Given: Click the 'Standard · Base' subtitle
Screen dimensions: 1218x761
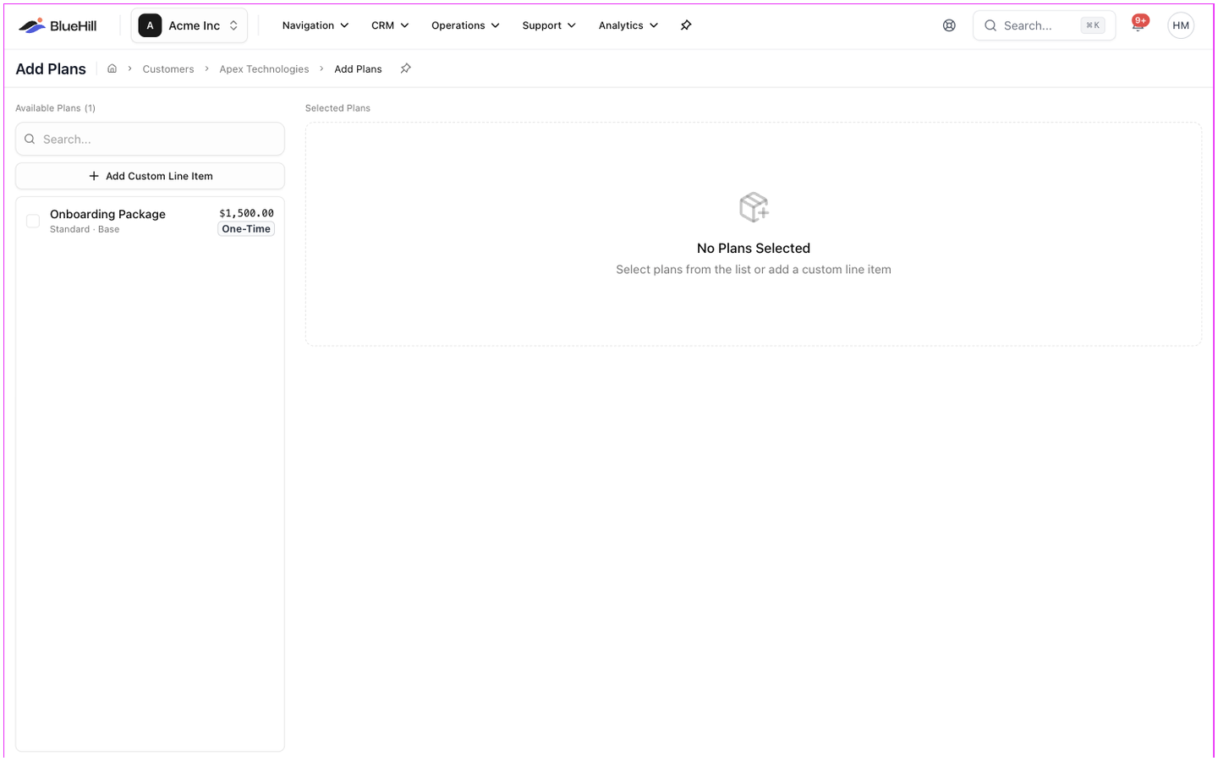Looking at the screenshot, I should [85, 229].
